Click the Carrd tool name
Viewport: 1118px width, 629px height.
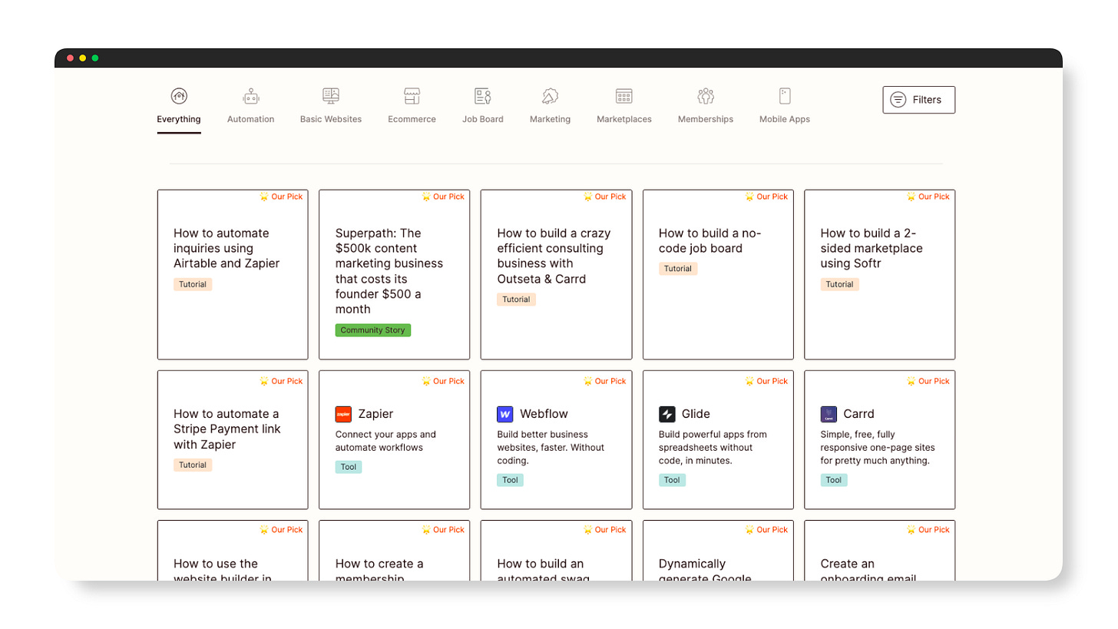click(x=858, y=414)
